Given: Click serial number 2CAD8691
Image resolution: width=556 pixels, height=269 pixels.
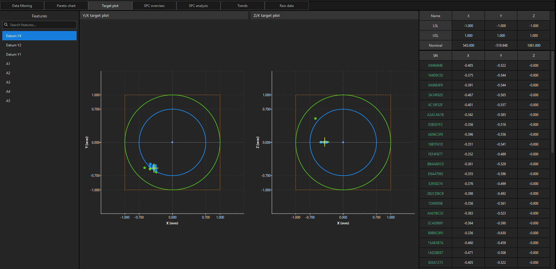Looking at the screenshot, I should [x=436, y=223].
